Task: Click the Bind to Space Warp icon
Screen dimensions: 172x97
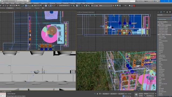Action: pos(8,6)
